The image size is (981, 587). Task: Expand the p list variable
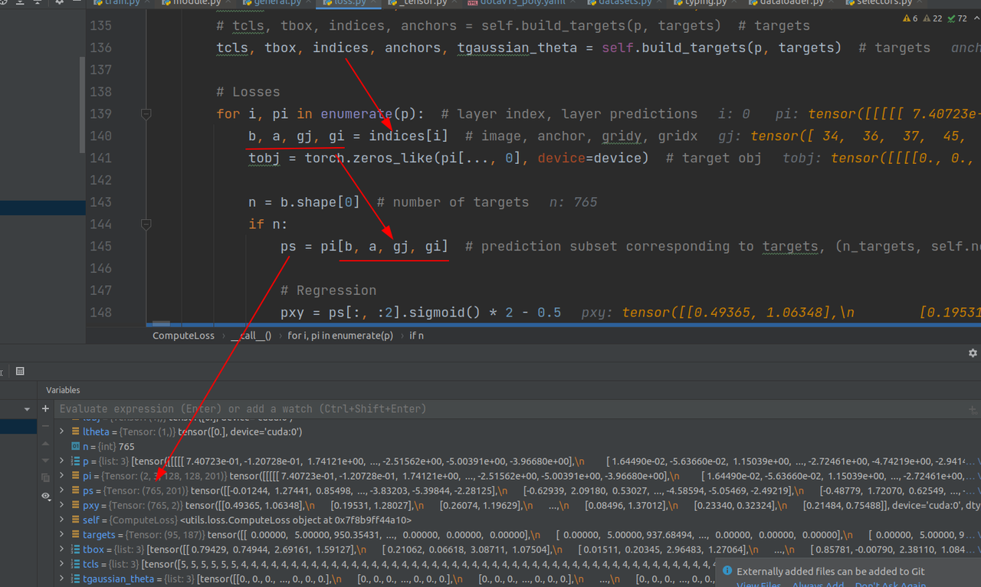pyautogui.click(x=62, y=461)
